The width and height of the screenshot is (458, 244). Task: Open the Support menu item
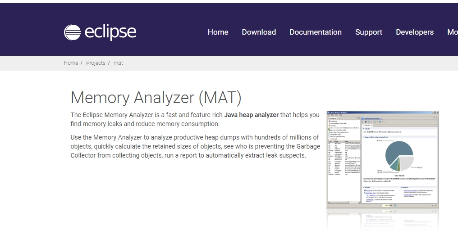point(369,32)
